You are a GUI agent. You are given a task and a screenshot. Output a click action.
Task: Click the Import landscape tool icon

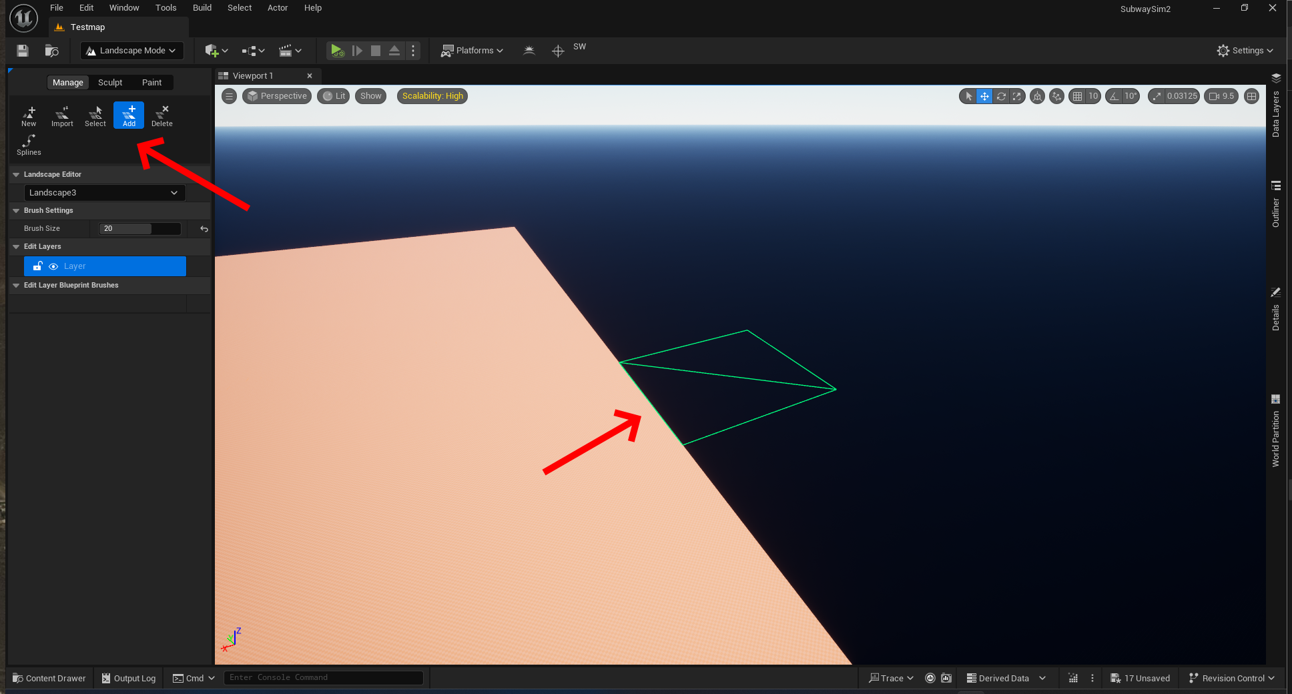(62, 115)
